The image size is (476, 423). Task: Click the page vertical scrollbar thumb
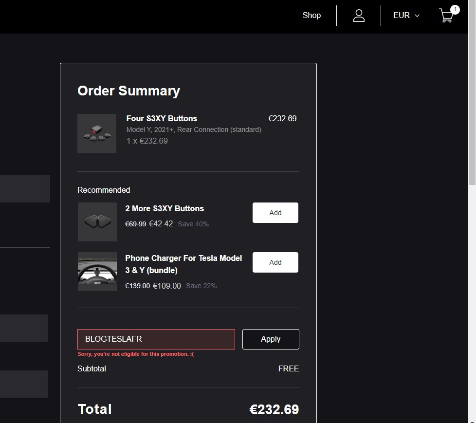point(472,92)
